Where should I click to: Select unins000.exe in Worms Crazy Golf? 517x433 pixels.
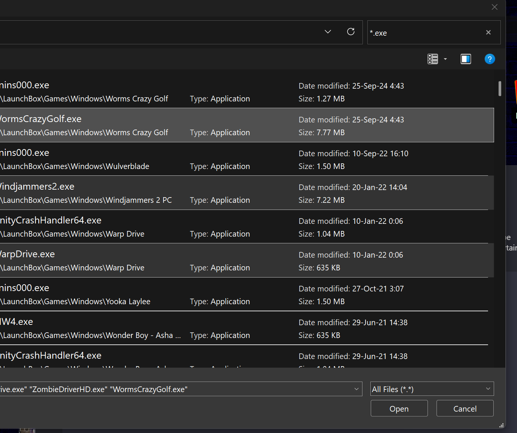coord(247,92)
